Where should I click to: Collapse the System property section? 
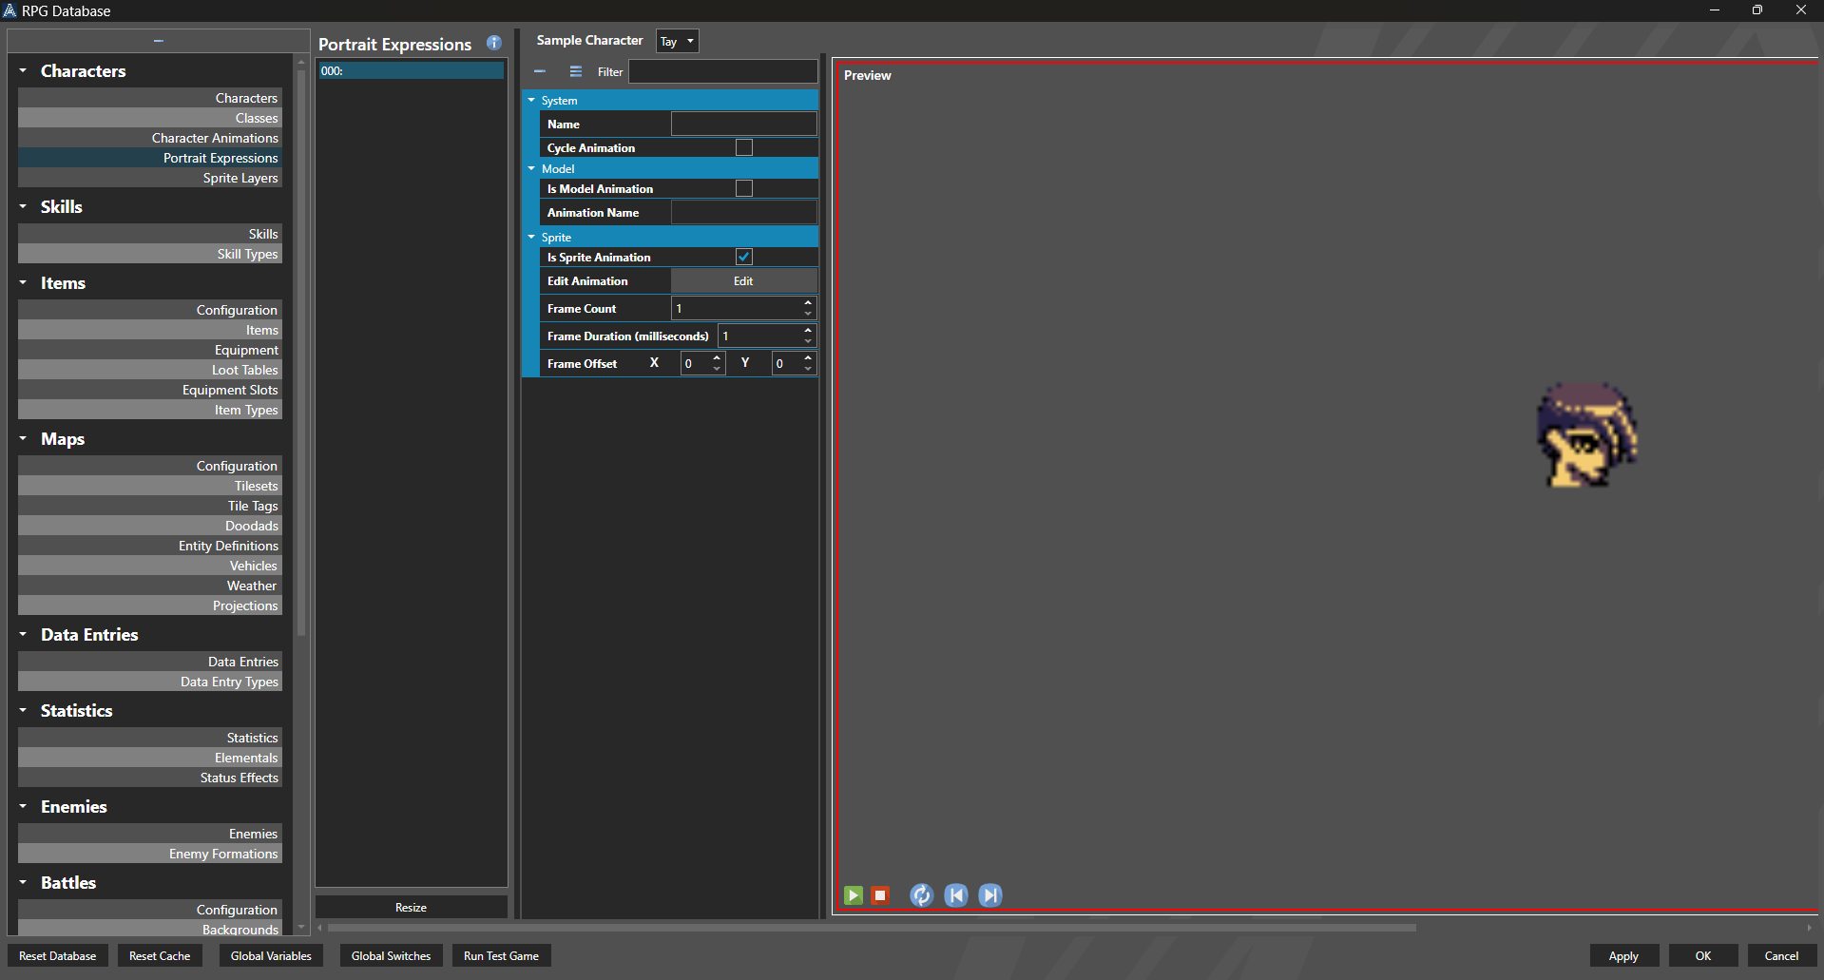(531, 100)
